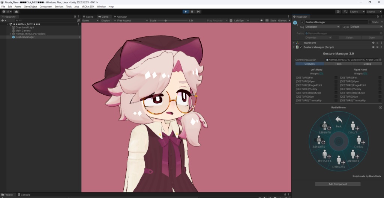Screen dimensions: 384x198
Task: Toggle Left Hand Gun gesture checkbox
Action: point(336,97)
